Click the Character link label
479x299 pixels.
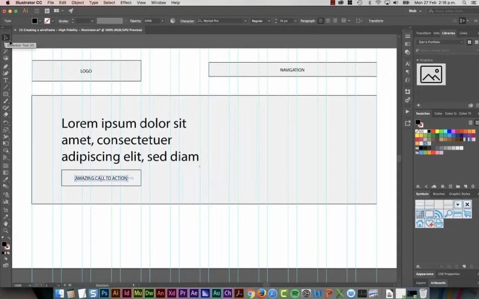pyautogui.click(x=187, y=21)
